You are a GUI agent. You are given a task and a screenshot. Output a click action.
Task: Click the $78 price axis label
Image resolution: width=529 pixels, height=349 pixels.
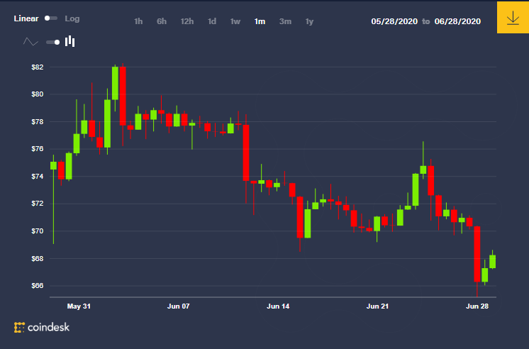click(38, 122)
